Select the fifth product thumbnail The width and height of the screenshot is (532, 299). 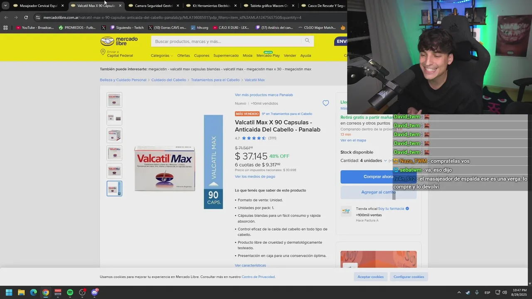(114, 171)
